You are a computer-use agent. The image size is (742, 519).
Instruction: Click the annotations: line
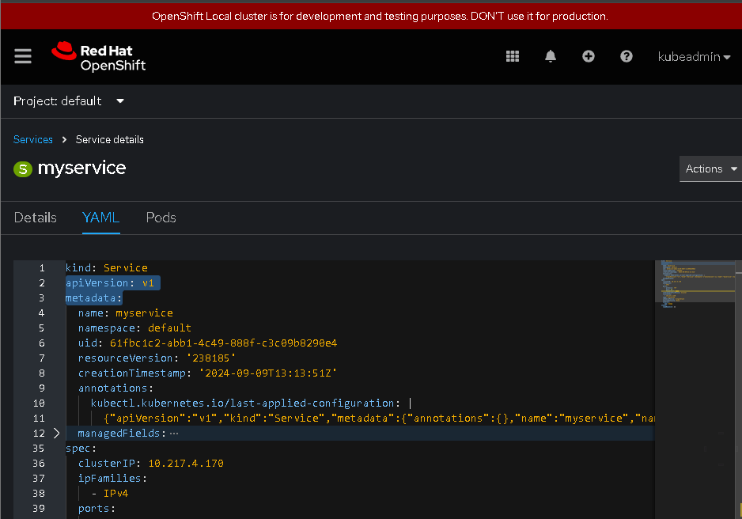[116, 388]
